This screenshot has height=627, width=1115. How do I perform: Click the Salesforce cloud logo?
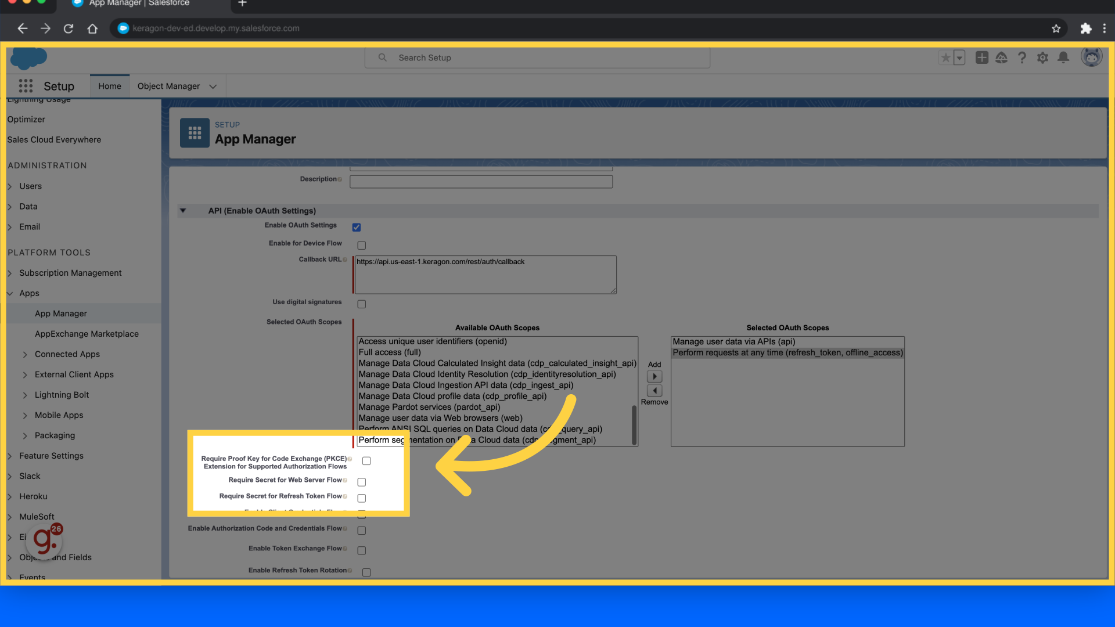pos(28,58)
